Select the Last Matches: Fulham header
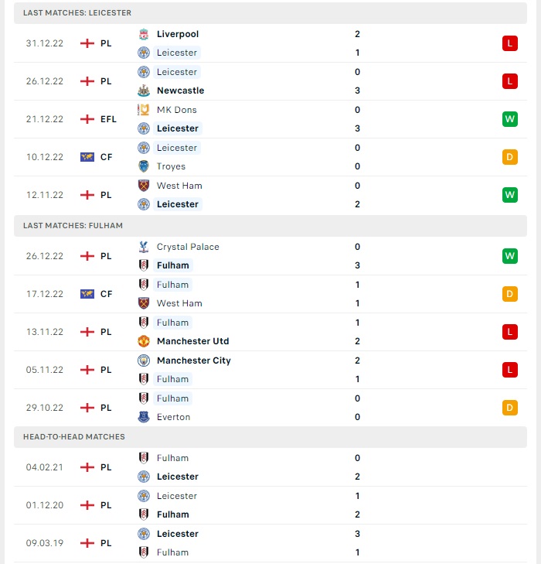Screen dimensions: 541x564 (x=270, y=226)
